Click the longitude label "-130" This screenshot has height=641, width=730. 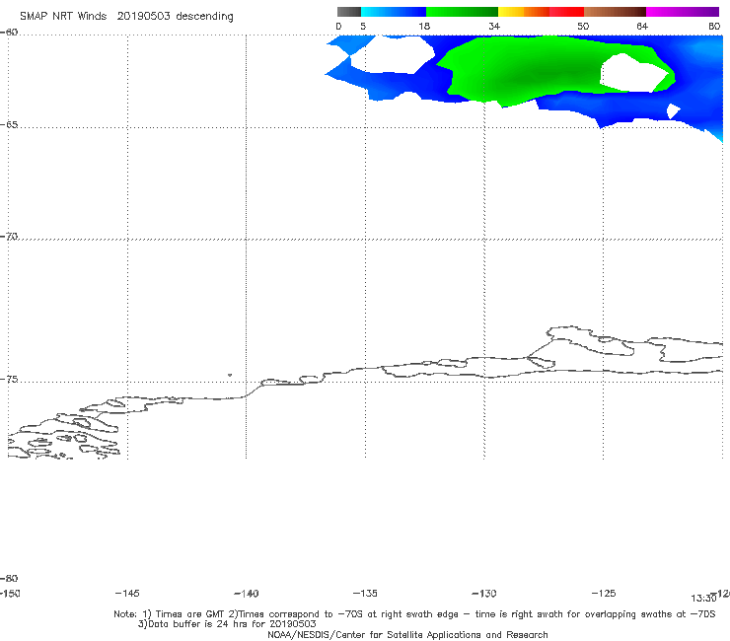(x=484, y=594)
